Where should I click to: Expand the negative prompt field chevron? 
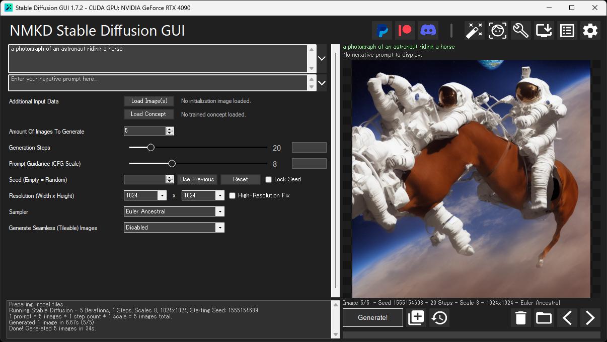321,83
